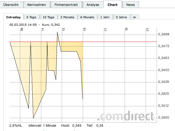Click the 0,3475 price axis label
The image size is (175, 131).
(x=164, y=46)
